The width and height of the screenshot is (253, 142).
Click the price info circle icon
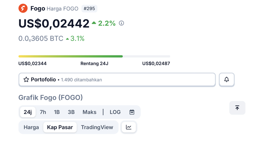coord(121,23)
